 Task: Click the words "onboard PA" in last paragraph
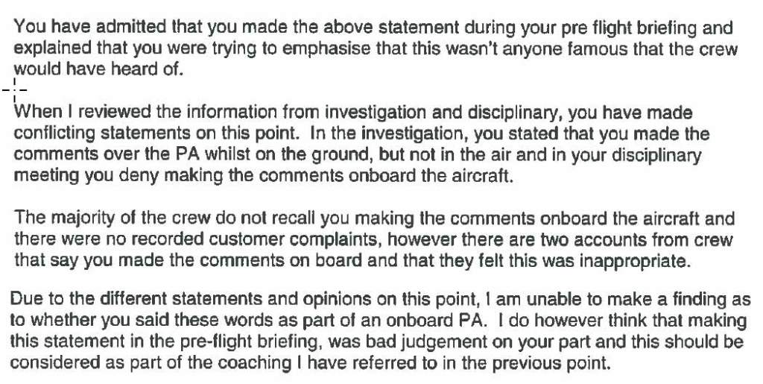[417, 321]
